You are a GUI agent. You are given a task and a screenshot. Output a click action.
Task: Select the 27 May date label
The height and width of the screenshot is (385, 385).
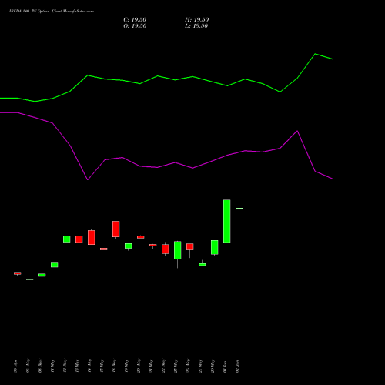point(200,366)
